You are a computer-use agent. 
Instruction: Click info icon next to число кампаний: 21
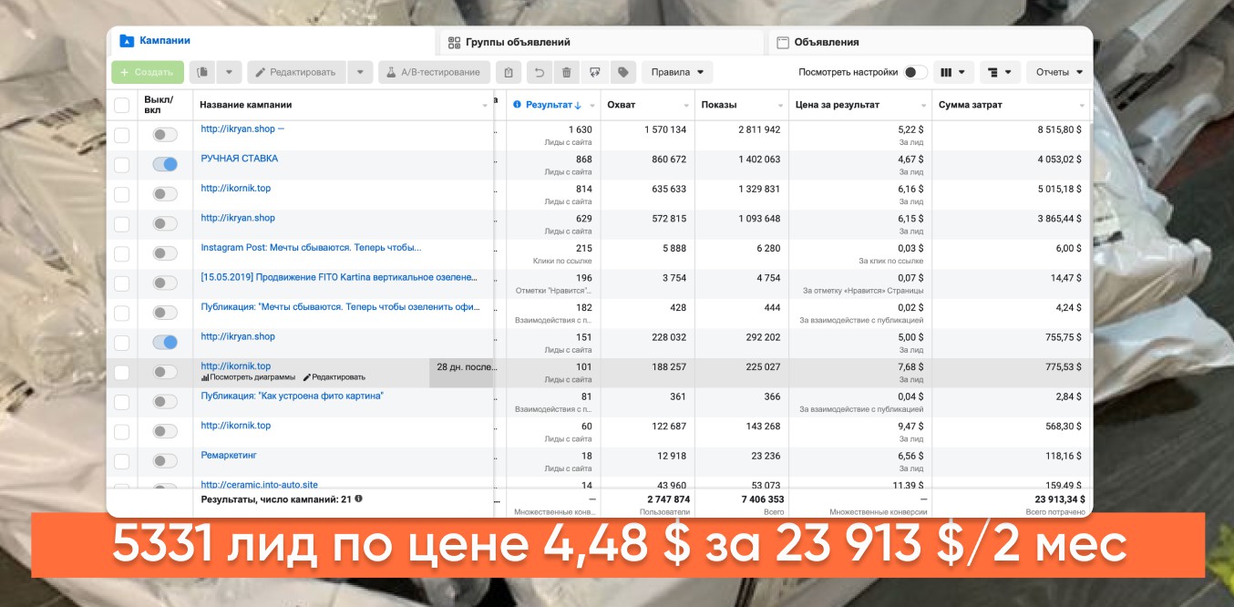(358, 499)
